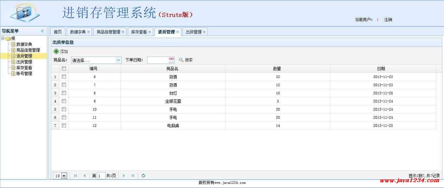This screenshot has width=444, height=188.
Task: Collapse the 根 tree node
Action: [3, 38]
